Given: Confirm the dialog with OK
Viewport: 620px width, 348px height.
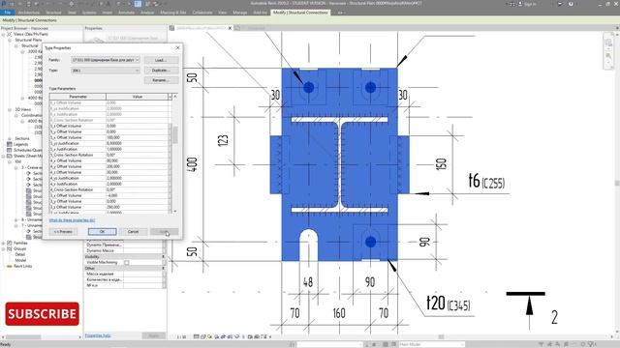Looking at the screenshot, I should 102,232.
